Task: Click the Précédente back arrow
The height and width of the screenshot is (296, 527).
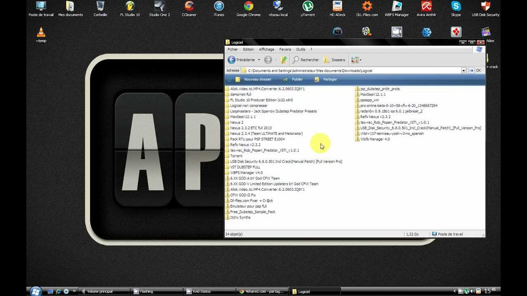Action: (242, 60)
